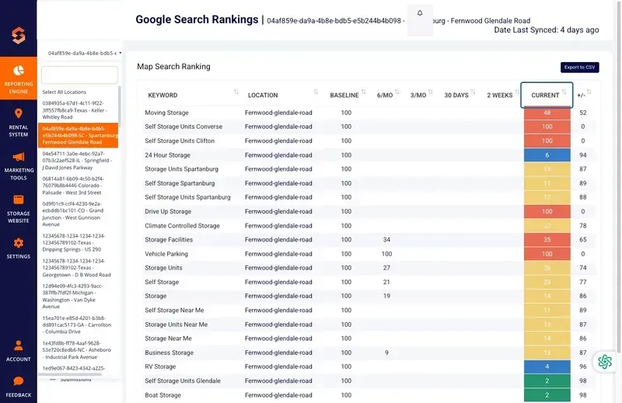
Task: Open Marketing Tools megaphone icon
Action: (x=18, y=157)
